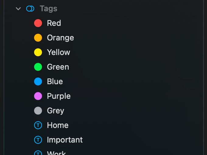The height and width of the screenshot is (155, 207).
Task: Show items tagged Grey
Action: point(55,111)
